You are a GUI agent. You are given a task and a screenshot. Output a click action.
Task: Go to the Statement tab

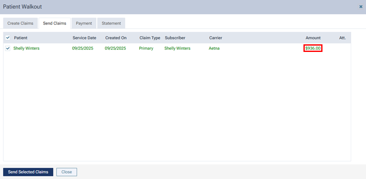pos(111,23)
